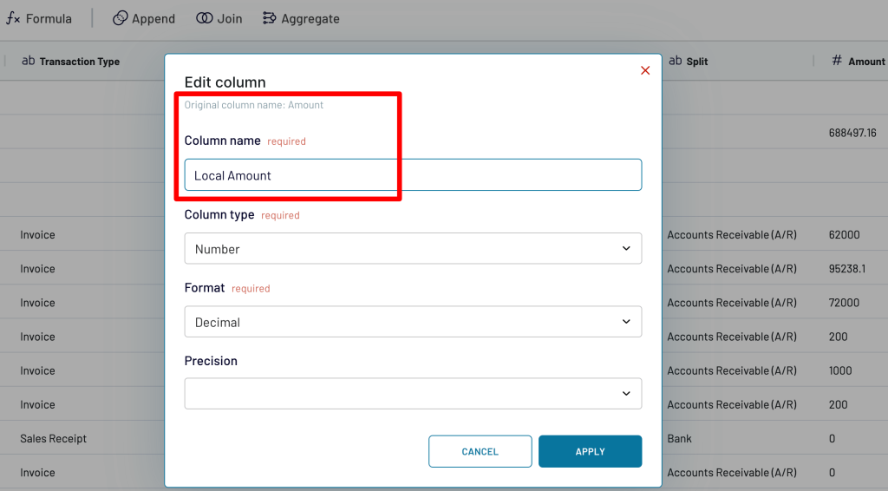Select the Split column header
The width and height of the screenshot is (888, 491).
[x=697, y=62]
